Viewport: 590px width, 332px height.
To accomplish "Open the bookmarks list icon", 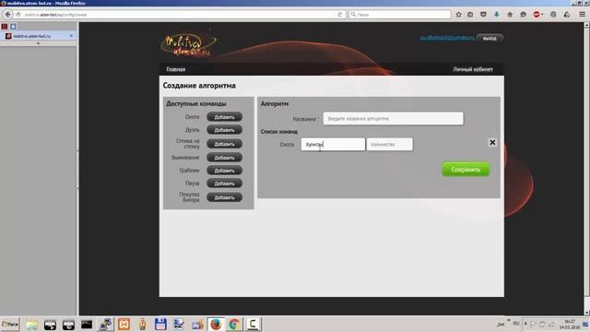I will [x=470, y=15].
